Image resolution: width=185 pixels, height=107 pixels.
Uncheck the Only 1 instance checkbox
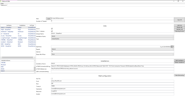click(x=52, y=31)
